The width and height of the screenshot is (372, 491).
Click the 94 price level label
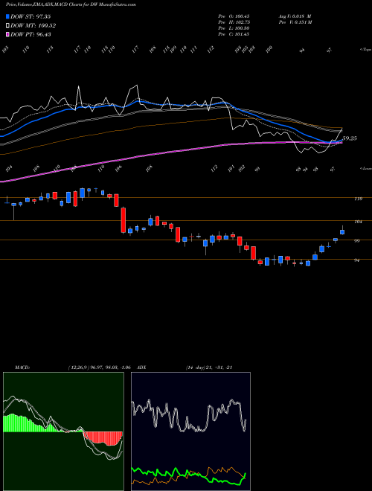point(356,260)
